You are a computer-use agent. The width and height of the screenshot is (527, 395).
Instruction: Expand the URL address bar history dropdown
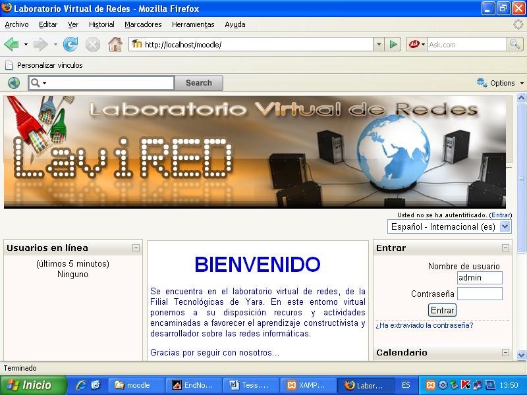click(379, 45)
